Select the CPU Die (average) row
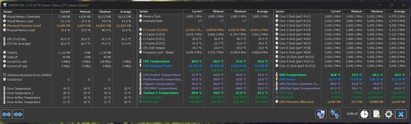411x124 pixels. (x=67, y=44)
